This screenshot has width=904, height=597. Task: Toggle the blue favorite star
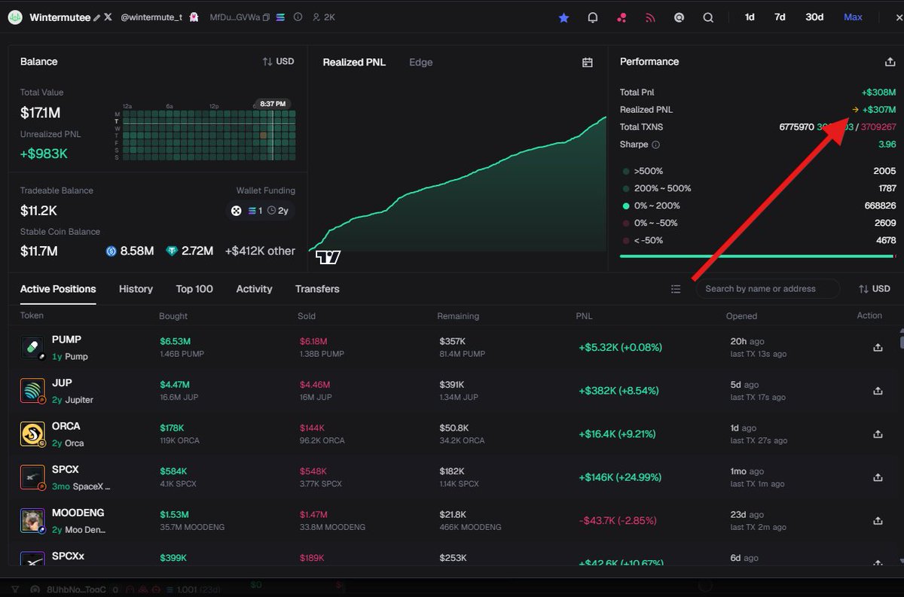563,17
